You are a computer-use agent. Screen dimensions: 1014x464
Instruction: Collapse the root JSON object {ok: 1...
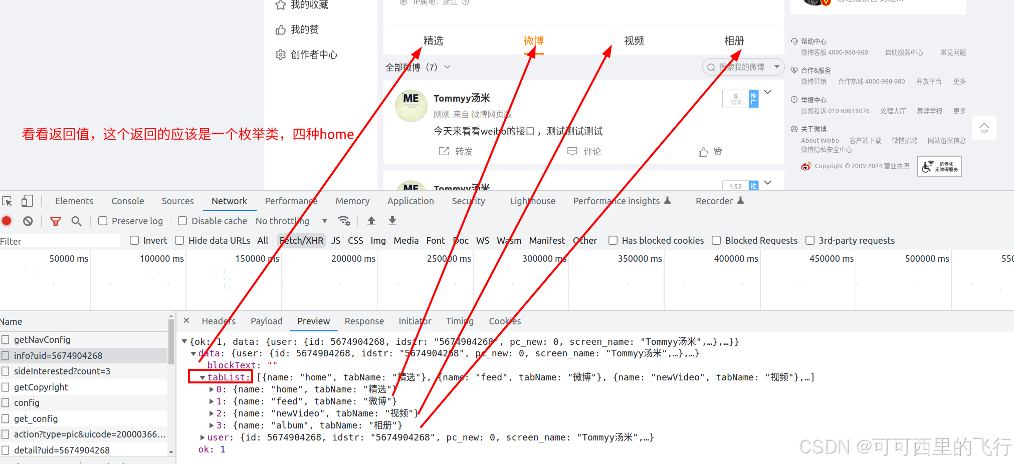[x=184, y=341]
